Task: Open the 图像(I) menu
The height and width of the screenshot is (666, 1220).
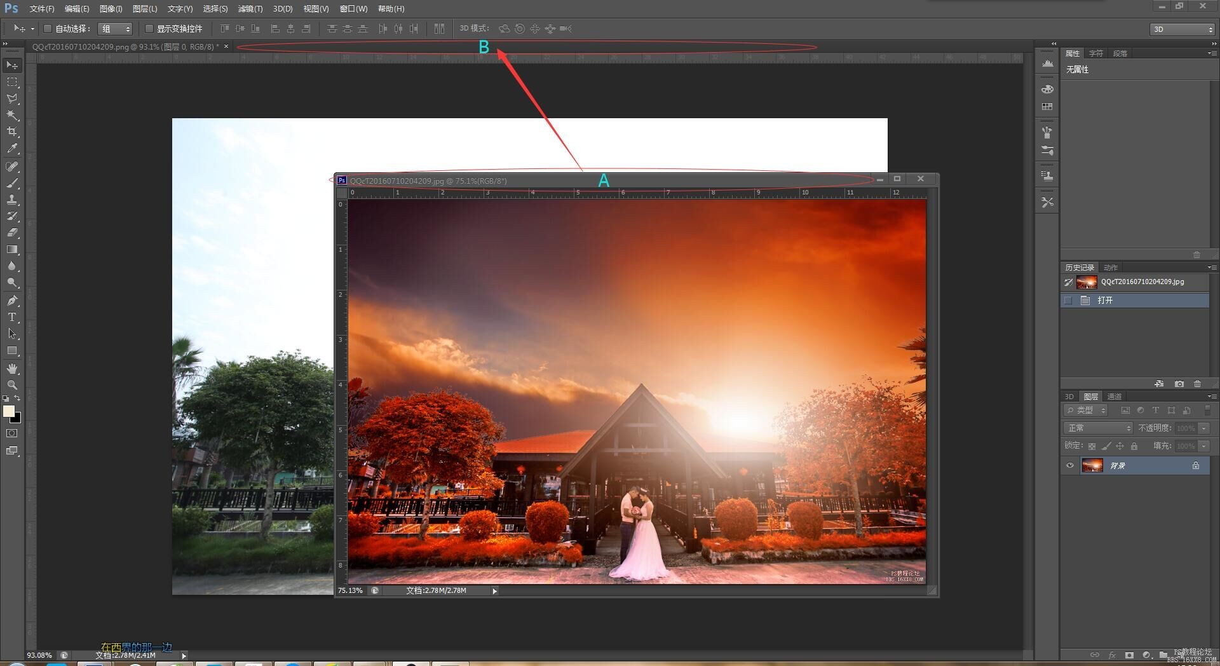Action: coord(111,9)
